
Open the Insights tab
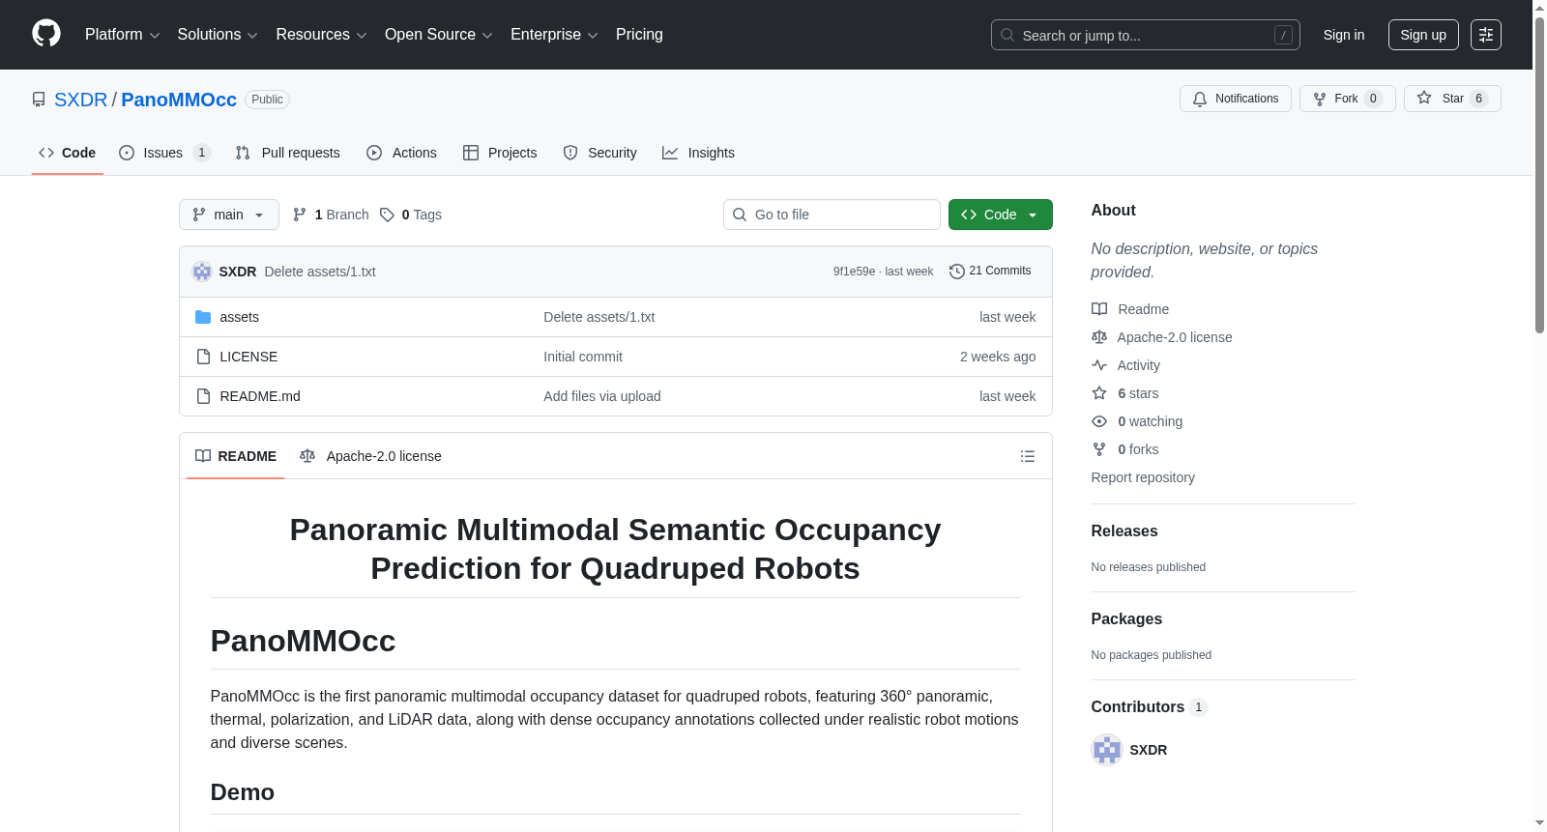pos(698,153)
